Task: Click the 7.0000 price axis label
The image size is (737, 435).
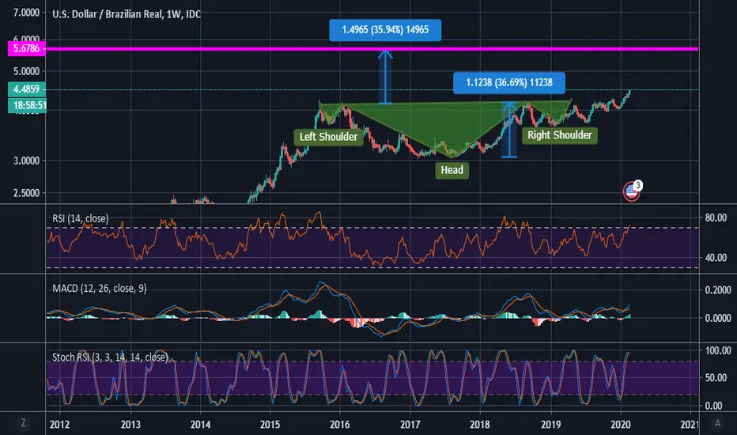Action: (26, 13)
